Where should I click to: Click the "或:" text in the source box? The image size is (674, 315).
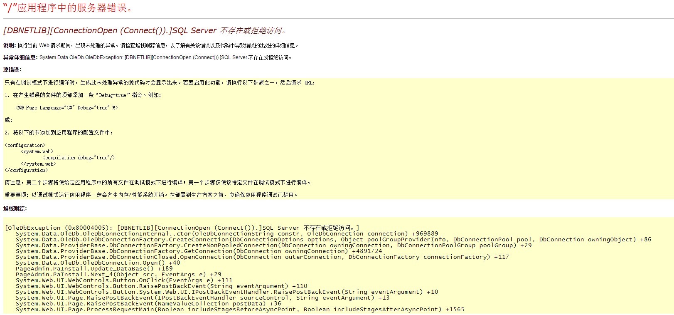click(x=8, y=120)
